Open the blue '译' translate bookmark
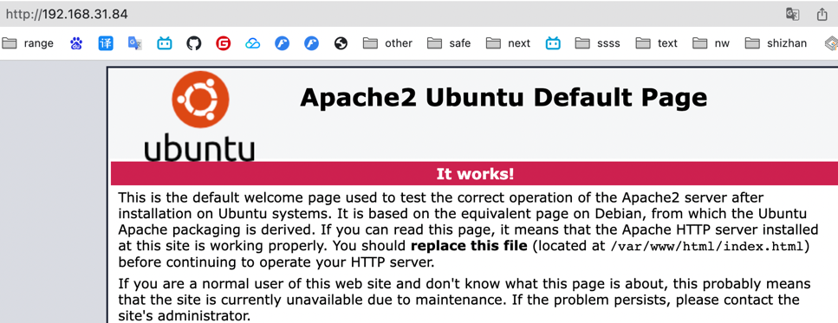Screen dimensions: 838x323 106,43
